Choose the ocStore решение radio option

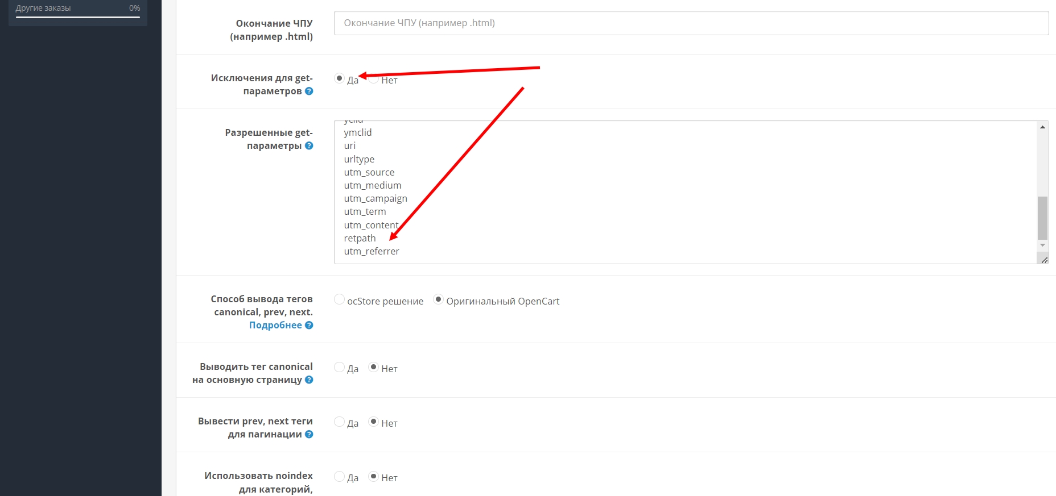coord(340,299)
